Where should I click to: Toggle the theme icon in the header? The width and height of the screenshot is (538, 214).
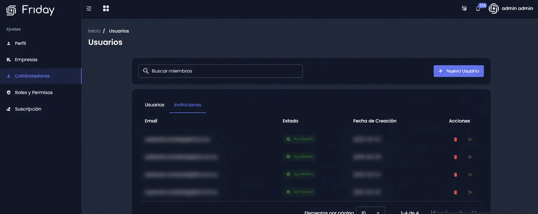click(464, 8)
